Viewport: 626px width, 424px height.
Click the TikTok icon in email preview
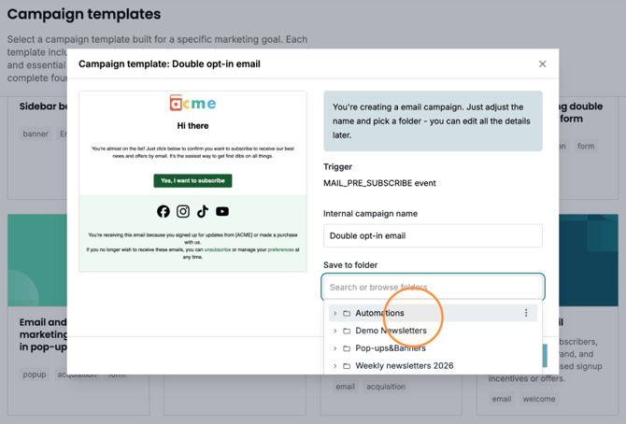tap(203, 211)
